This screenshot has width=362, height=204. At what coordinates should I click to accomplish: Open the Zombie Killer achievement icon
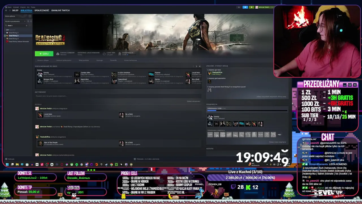[77, 75]
